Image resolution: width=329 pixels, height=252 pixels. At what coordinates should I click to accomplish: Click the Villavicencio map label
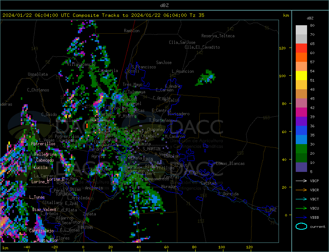[x=81, y=64]
